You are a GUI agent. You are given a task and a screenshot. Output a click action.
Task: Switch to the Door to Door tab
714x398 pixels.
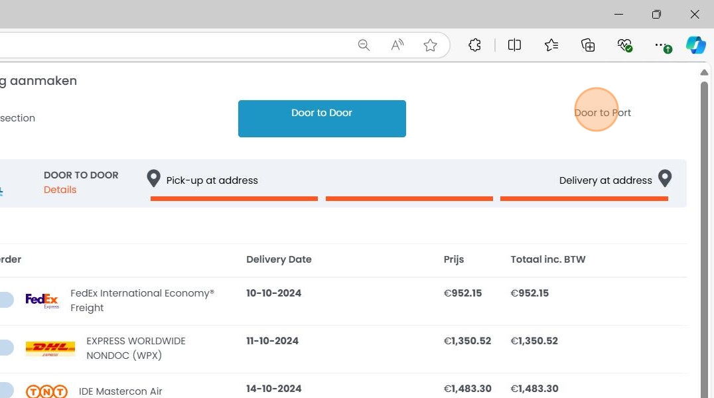[322, 119]
